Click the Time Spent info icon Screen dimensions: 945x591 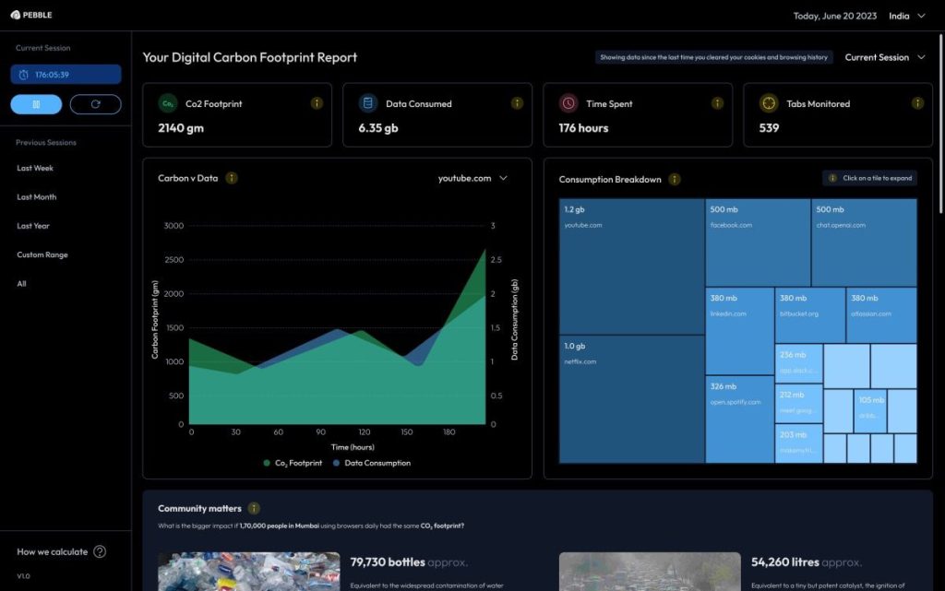tap(717, 103)
